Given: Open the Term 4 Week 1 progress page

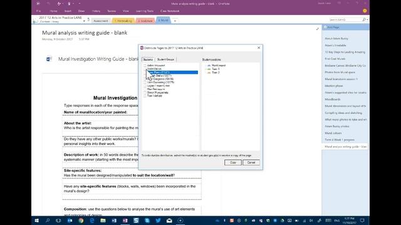Looking at the screenshot, I should point(340,140).
